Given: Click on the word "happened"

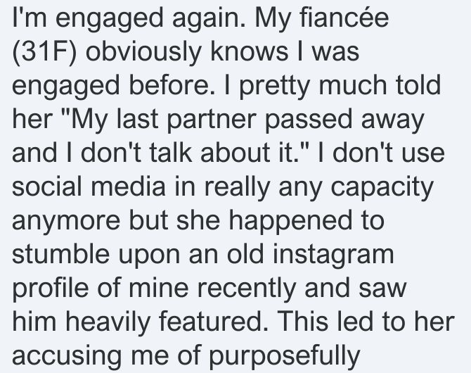Looking at the screenshot, I should coord(287,222).
